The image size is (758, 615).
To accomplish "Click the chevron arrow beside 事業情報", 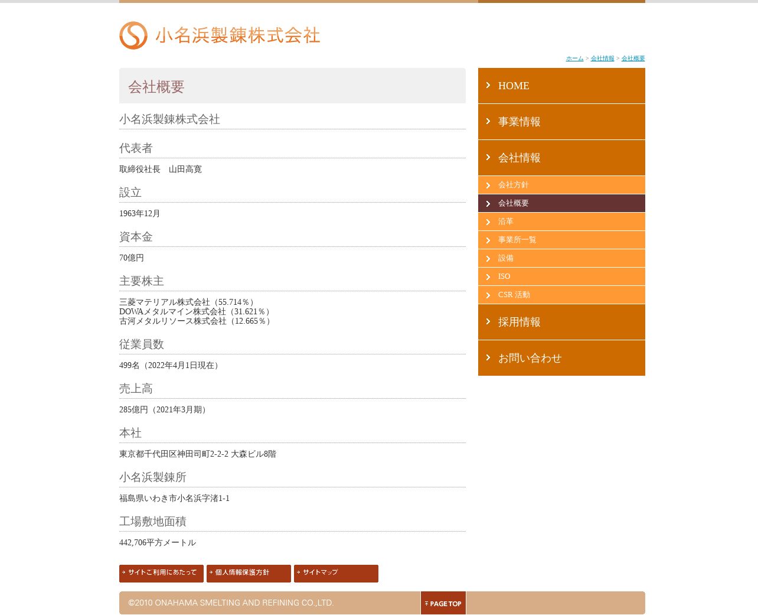I will click(488, 121).
